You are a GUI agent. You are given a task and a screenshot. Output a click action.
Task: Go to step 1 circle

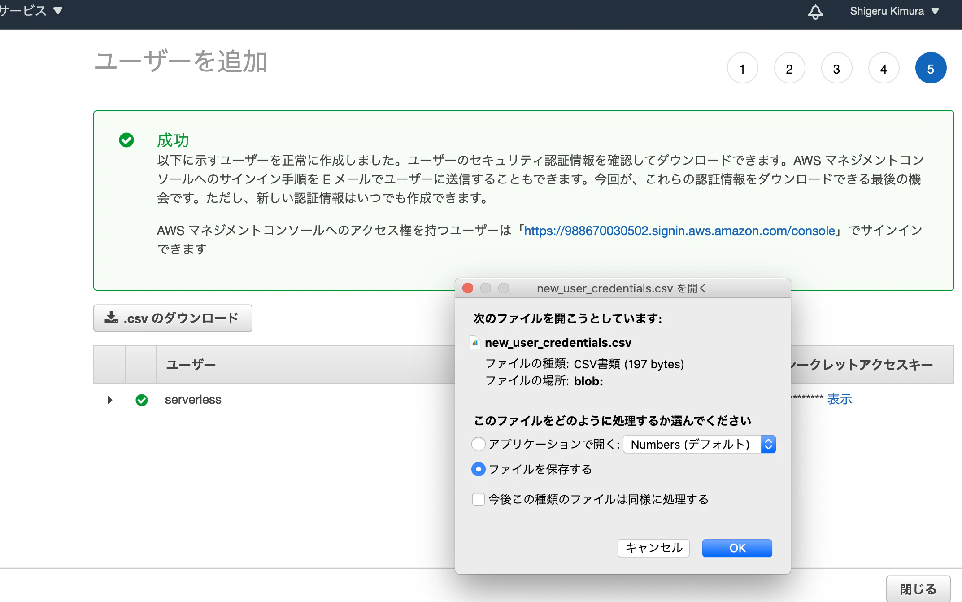[x=742, y=68]
